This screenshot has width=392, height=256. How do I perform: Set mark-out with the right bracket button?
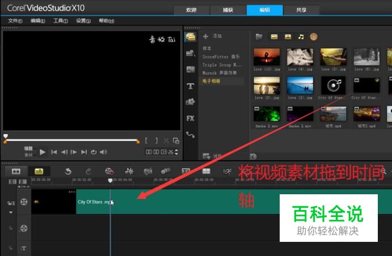pyautogui.click(x=157, y=140)
